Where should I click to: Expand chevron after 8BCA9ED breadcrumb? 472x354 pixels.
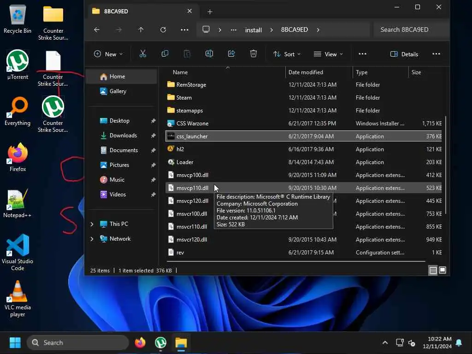coord(318,30)
